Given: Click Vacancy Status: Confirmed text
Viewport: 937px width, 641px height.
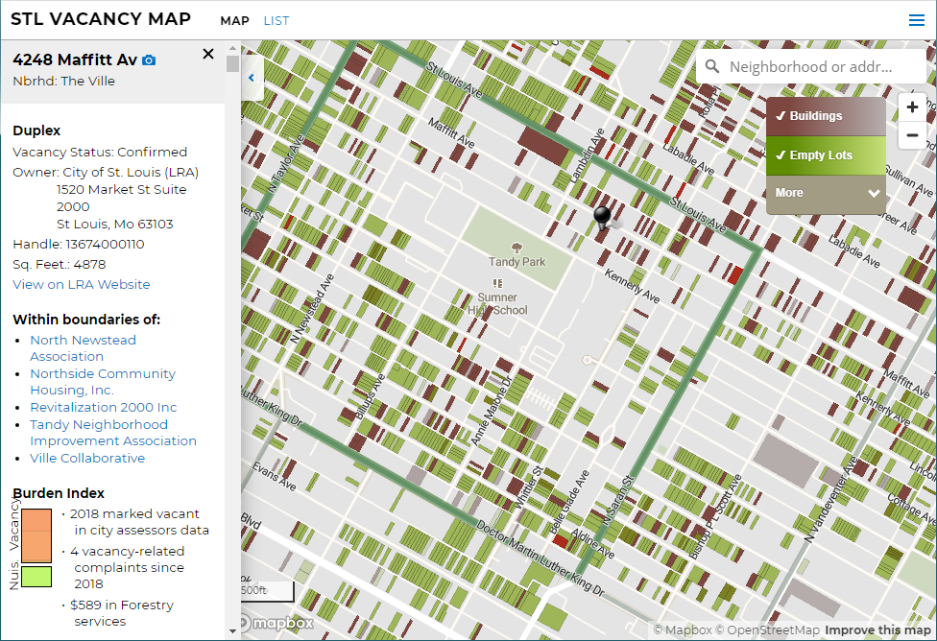Looking at the screenshot, I should pyautogui.click(x=100, y=153).
